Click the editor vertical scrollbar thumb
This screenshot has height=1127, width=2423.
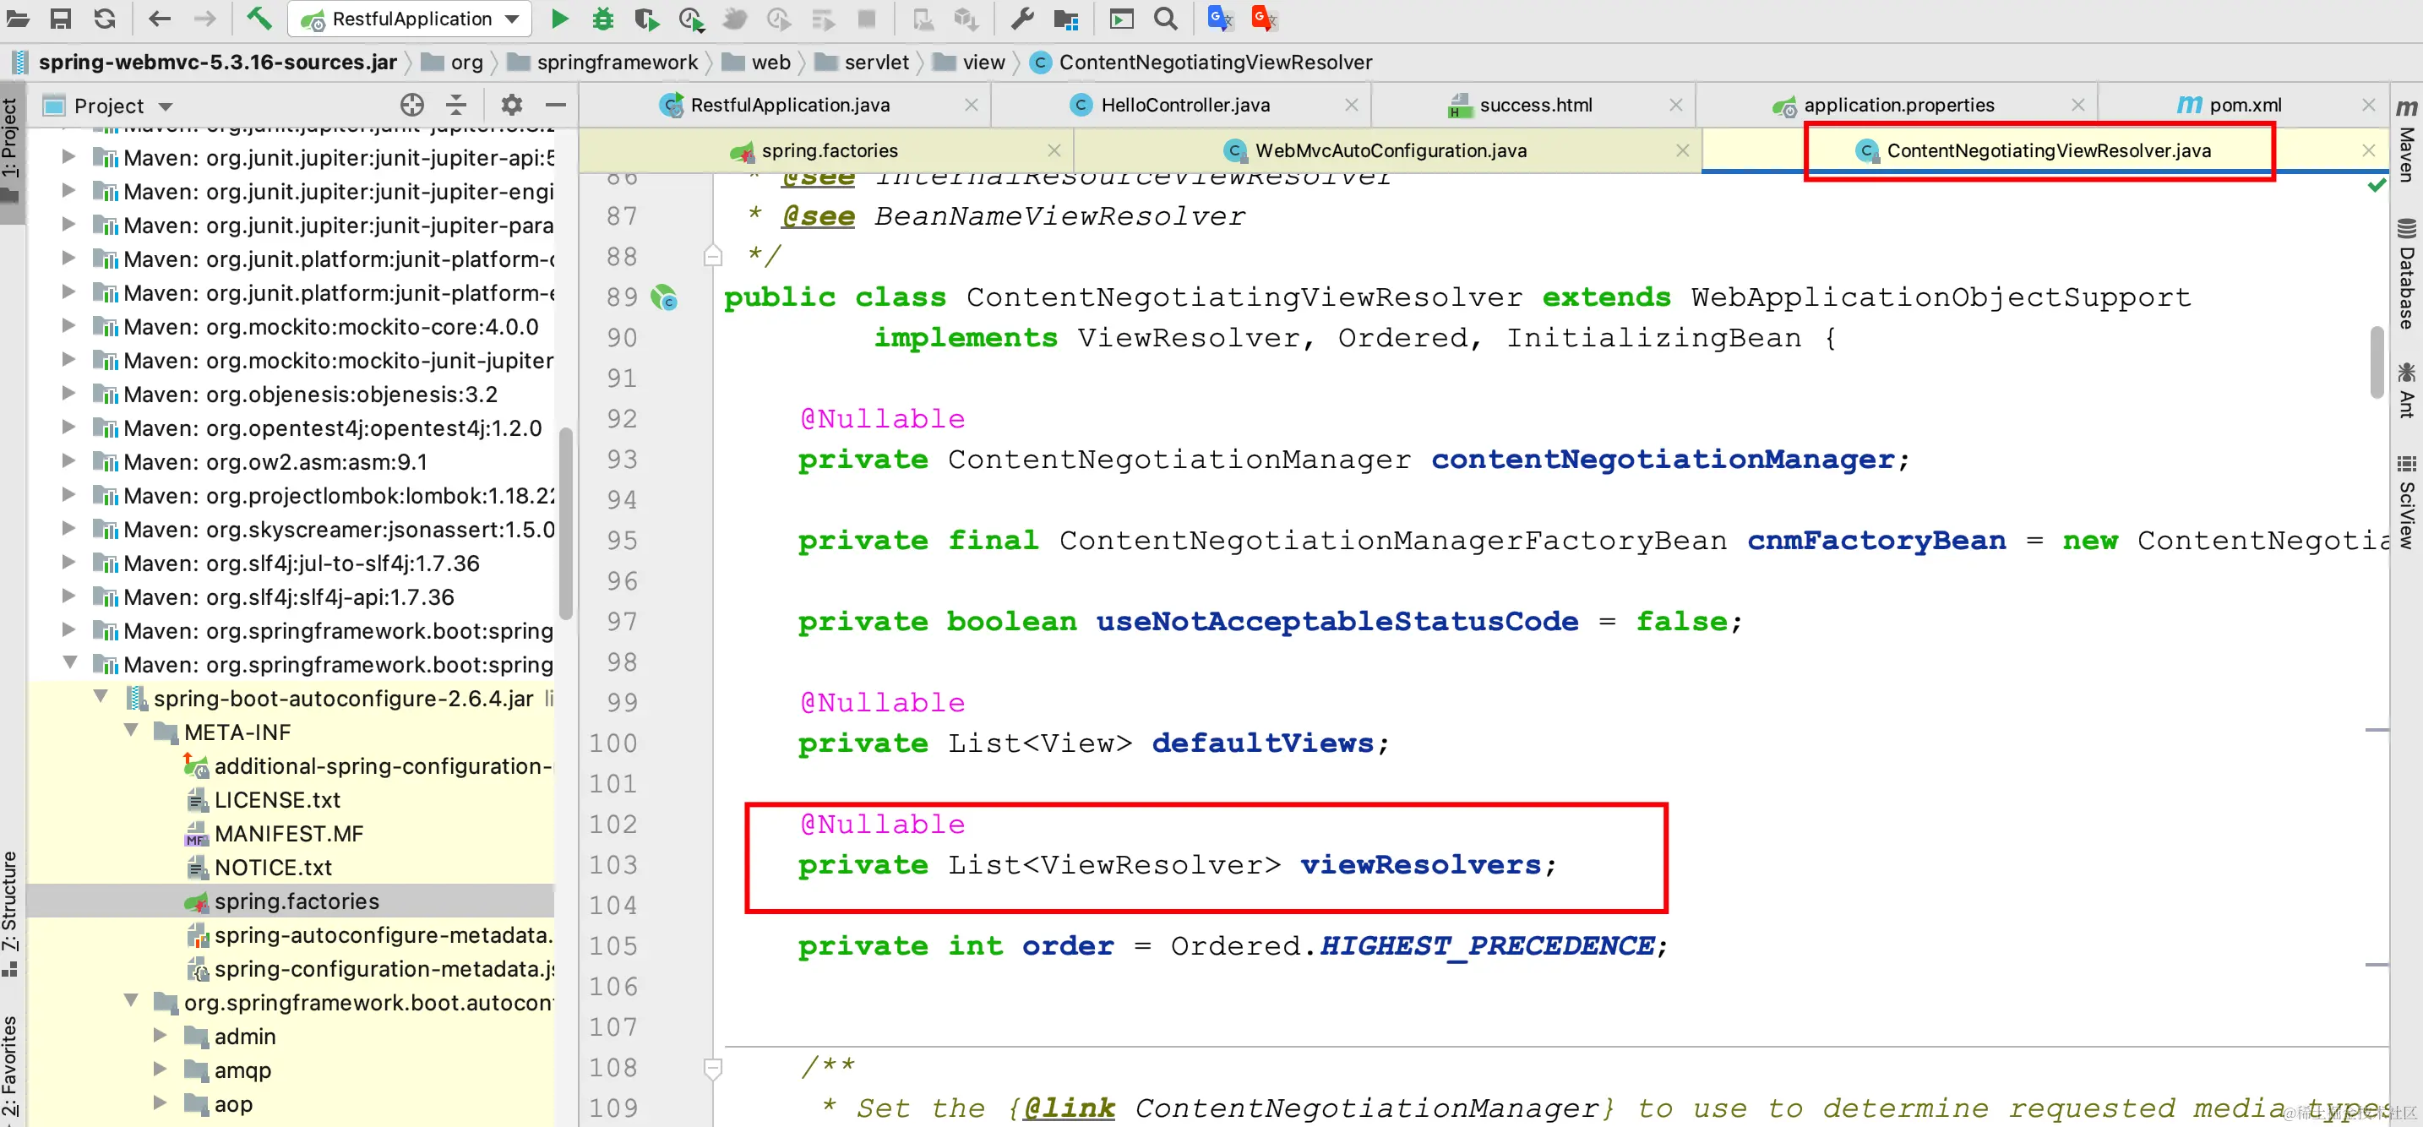2376,362
